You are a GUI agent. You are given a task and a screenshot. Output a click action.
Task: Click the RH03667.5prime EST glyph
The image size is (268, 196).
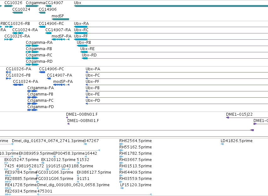pos(121,163)
